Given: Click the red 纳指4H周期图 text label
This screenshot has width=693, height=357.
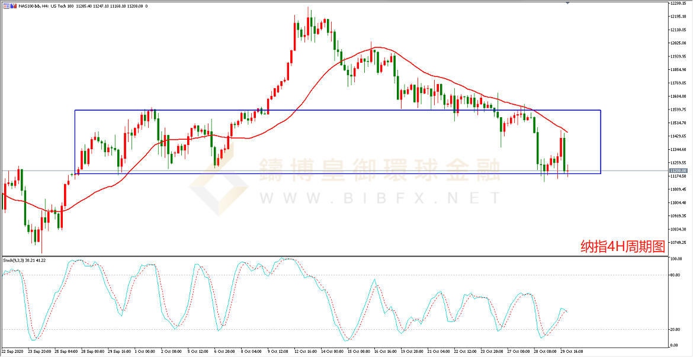Looking at the screenshot, I should tap(623, 246).
